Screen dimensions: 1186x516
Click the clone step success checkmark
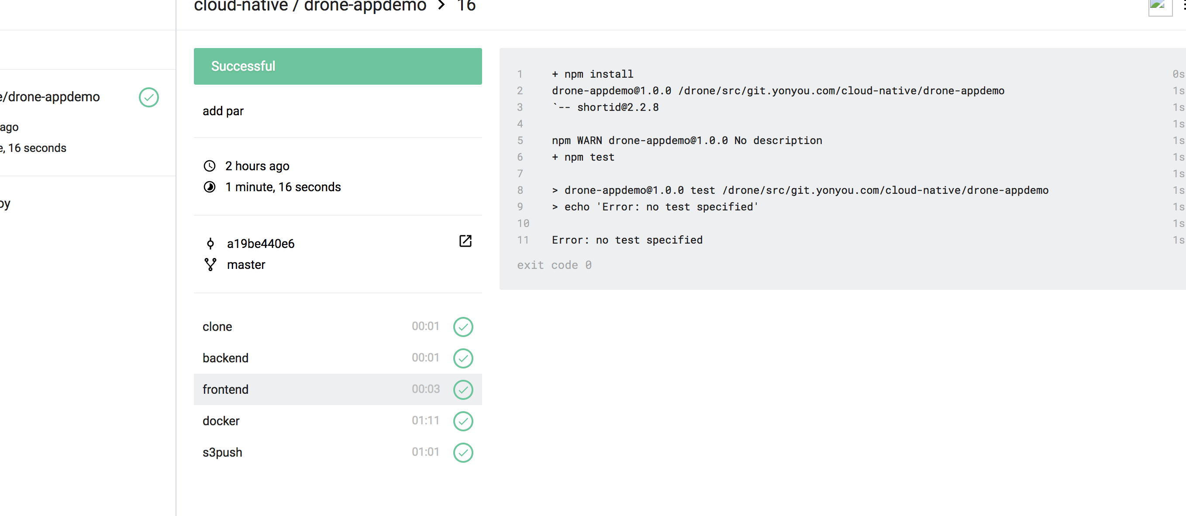(463, 327)
